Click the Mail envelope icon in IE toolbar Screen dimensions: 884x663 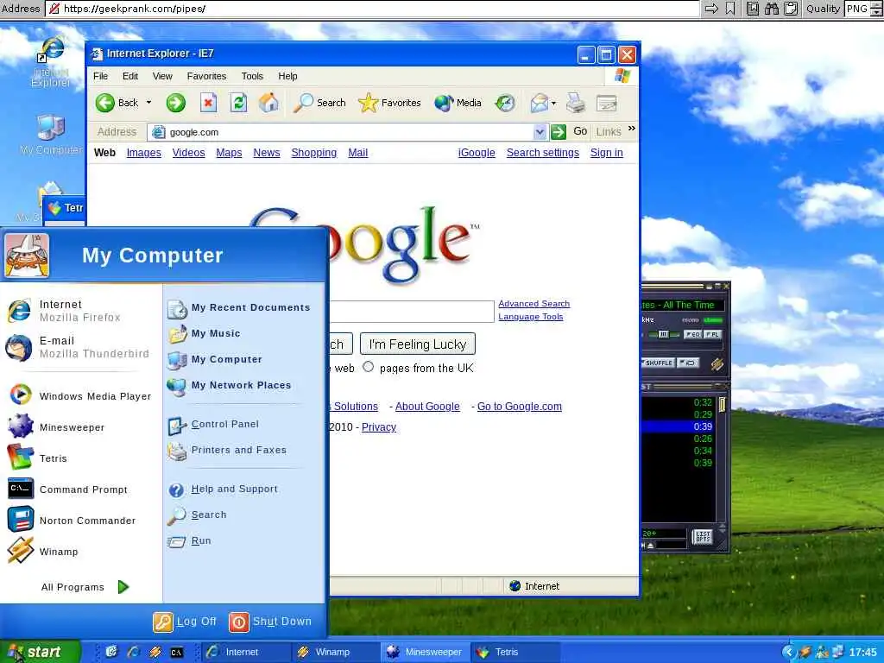[x=540, y=104]
